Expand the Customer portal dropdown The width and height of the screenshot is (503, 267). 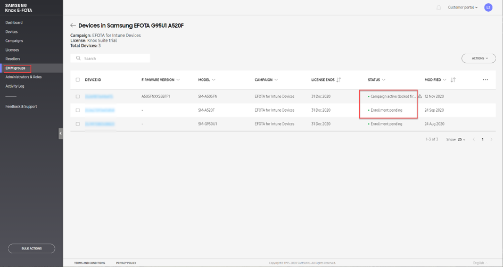[x=463, y=7]
